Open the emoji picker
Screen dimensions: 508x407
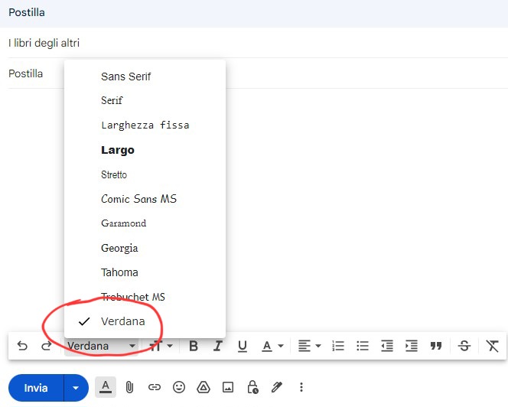tap(179, 387)
